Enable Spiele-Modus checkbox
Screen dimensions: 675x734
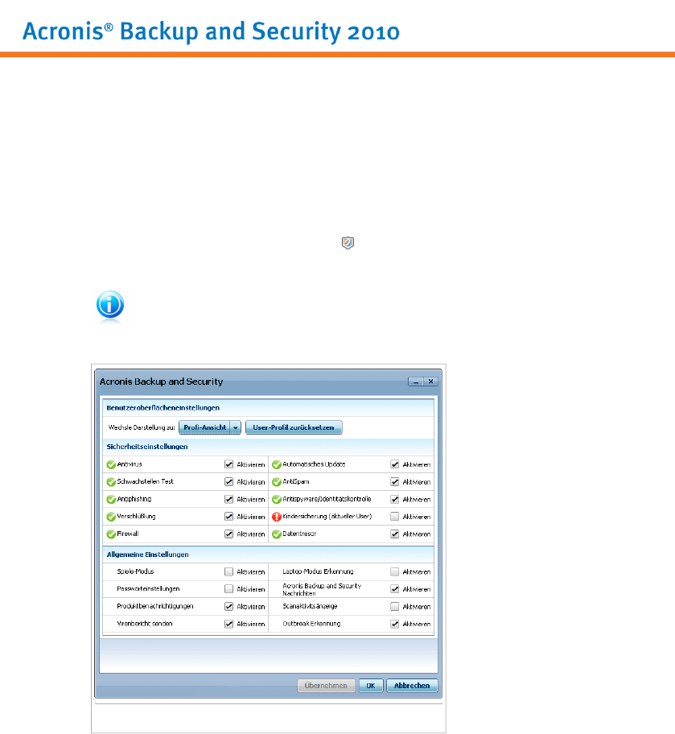tap(229, 571)
